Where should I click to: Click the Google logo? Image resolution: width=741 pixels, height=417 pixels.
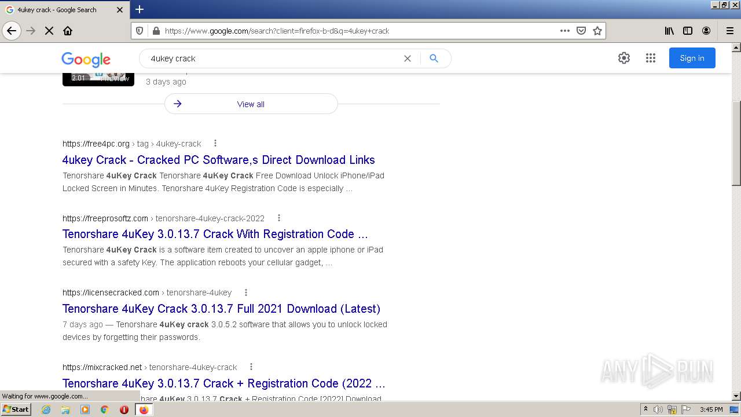coord(86,59)
